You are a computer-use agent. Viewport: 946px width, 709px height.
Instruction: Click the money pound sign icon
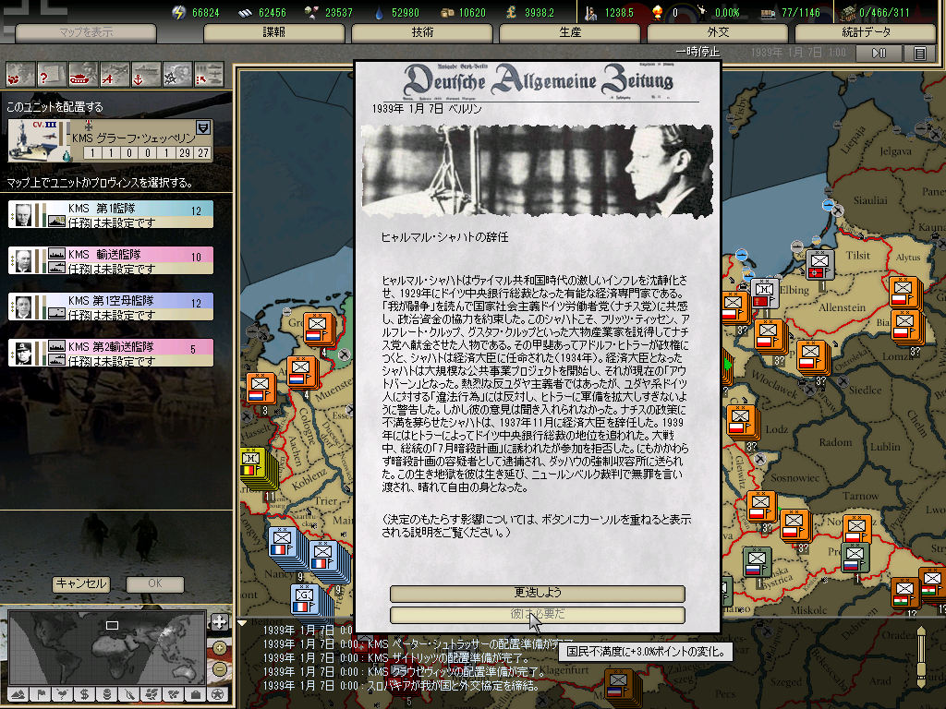point(510,12)
